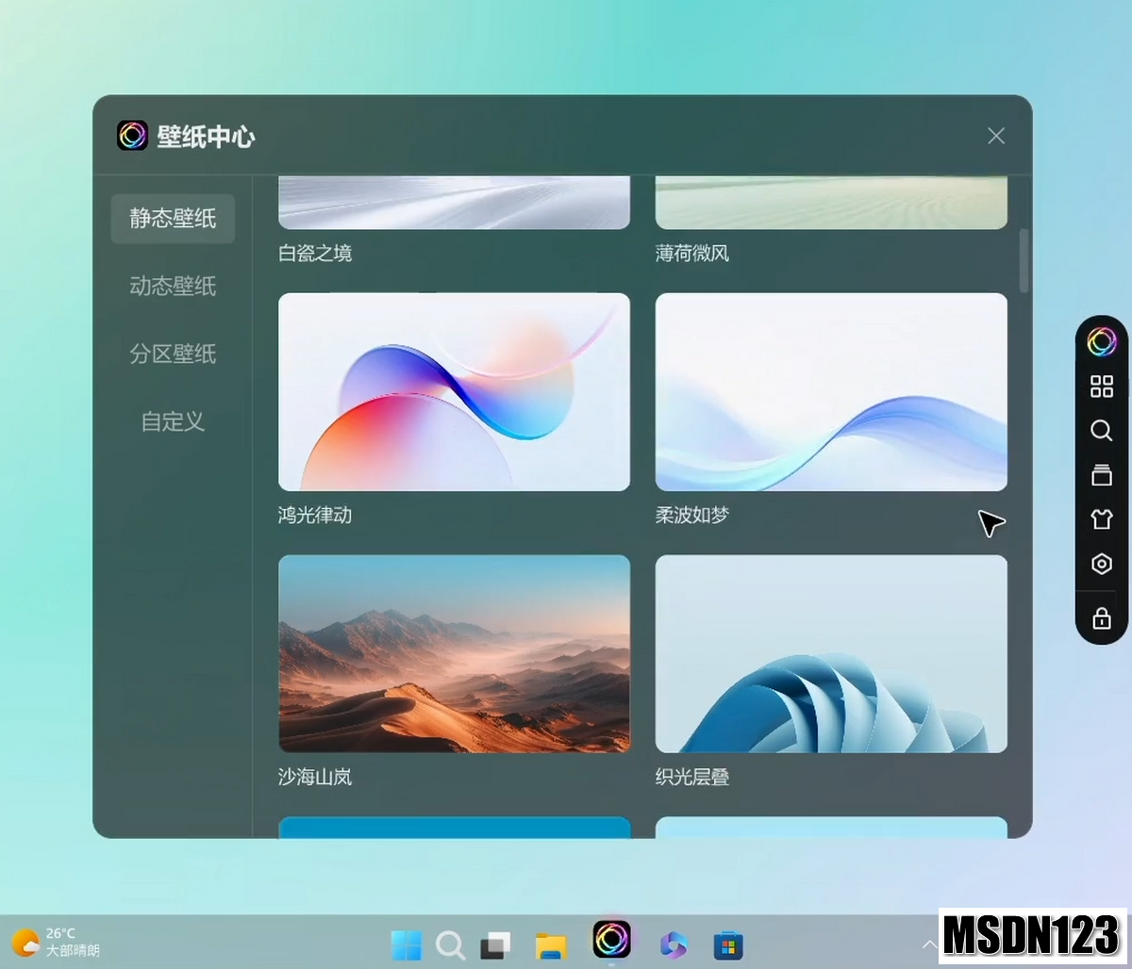Click the 薄荷微风 label
Screen dimensions: 1132x969
[692, 254]
